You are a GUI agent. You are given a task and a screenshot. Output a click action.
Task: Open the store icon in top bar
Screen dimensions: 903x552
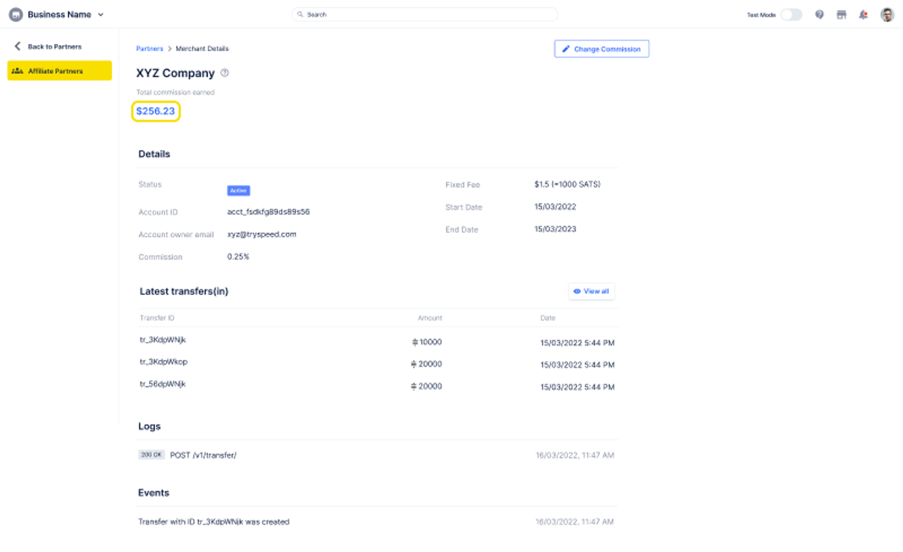point(841,14)
